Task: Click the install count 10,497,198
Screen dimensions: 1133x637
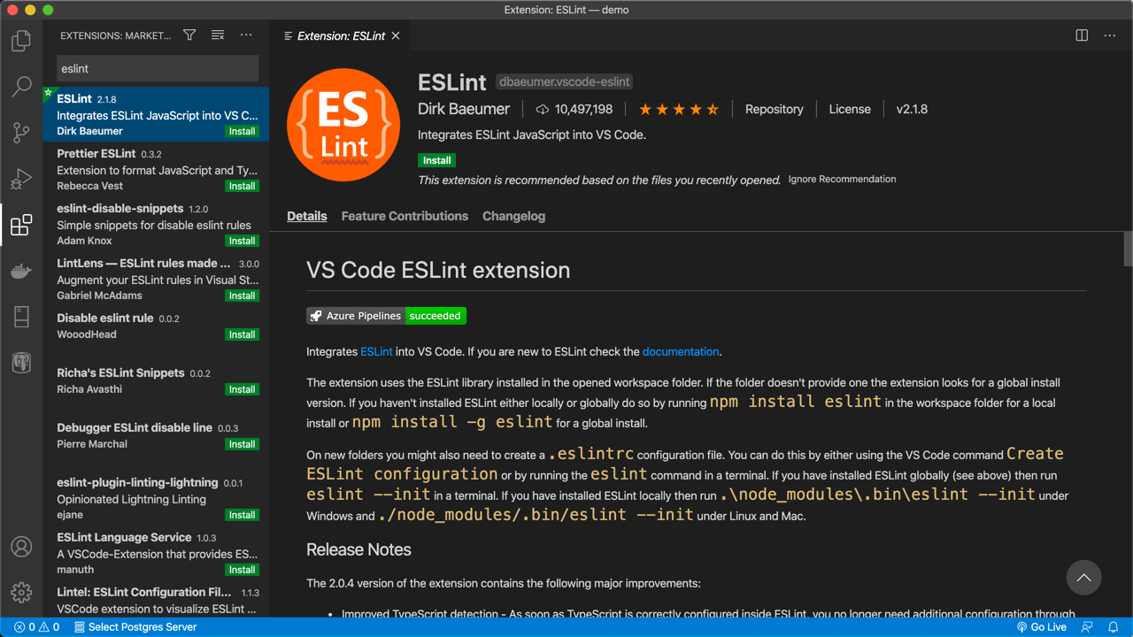Action: [x=574, y=109]
